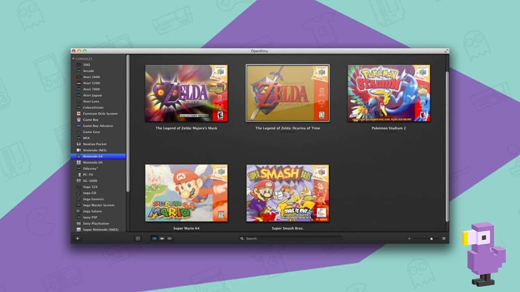The height and width of the screenshot is (292, 520).
Task: Click "The Legend of Zelda: Ocarina of Time" title
Action: 288,128
